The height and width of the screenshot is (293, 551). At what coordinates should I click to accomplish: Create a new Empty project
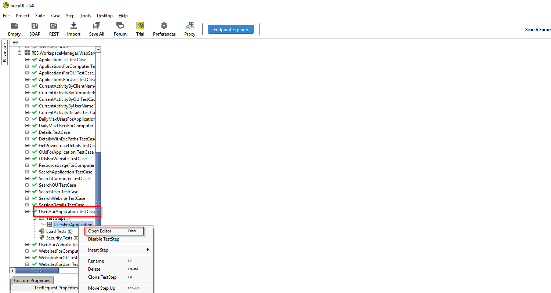(14, 29)
